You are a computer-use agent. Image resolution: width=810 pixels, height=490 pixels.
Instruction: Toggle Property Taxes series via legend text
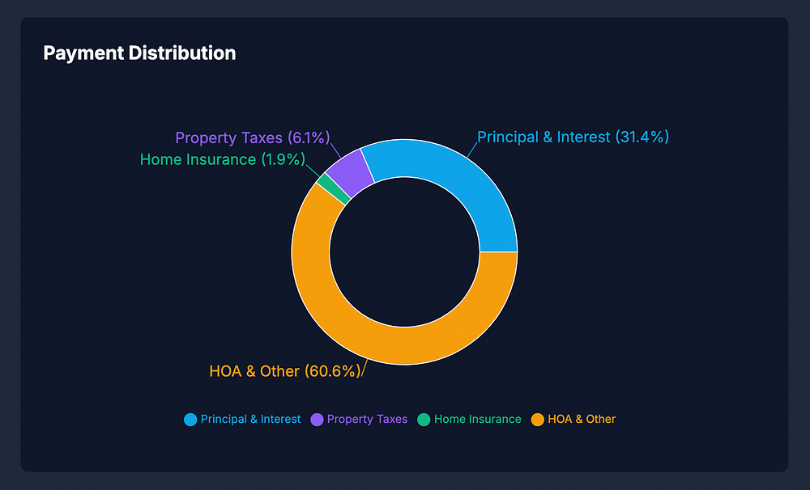click(367, 420)
